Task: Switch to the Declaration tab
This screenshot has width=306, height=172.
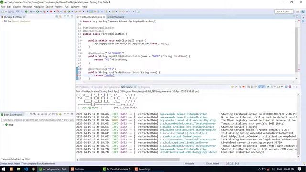Action: [112, 87]
